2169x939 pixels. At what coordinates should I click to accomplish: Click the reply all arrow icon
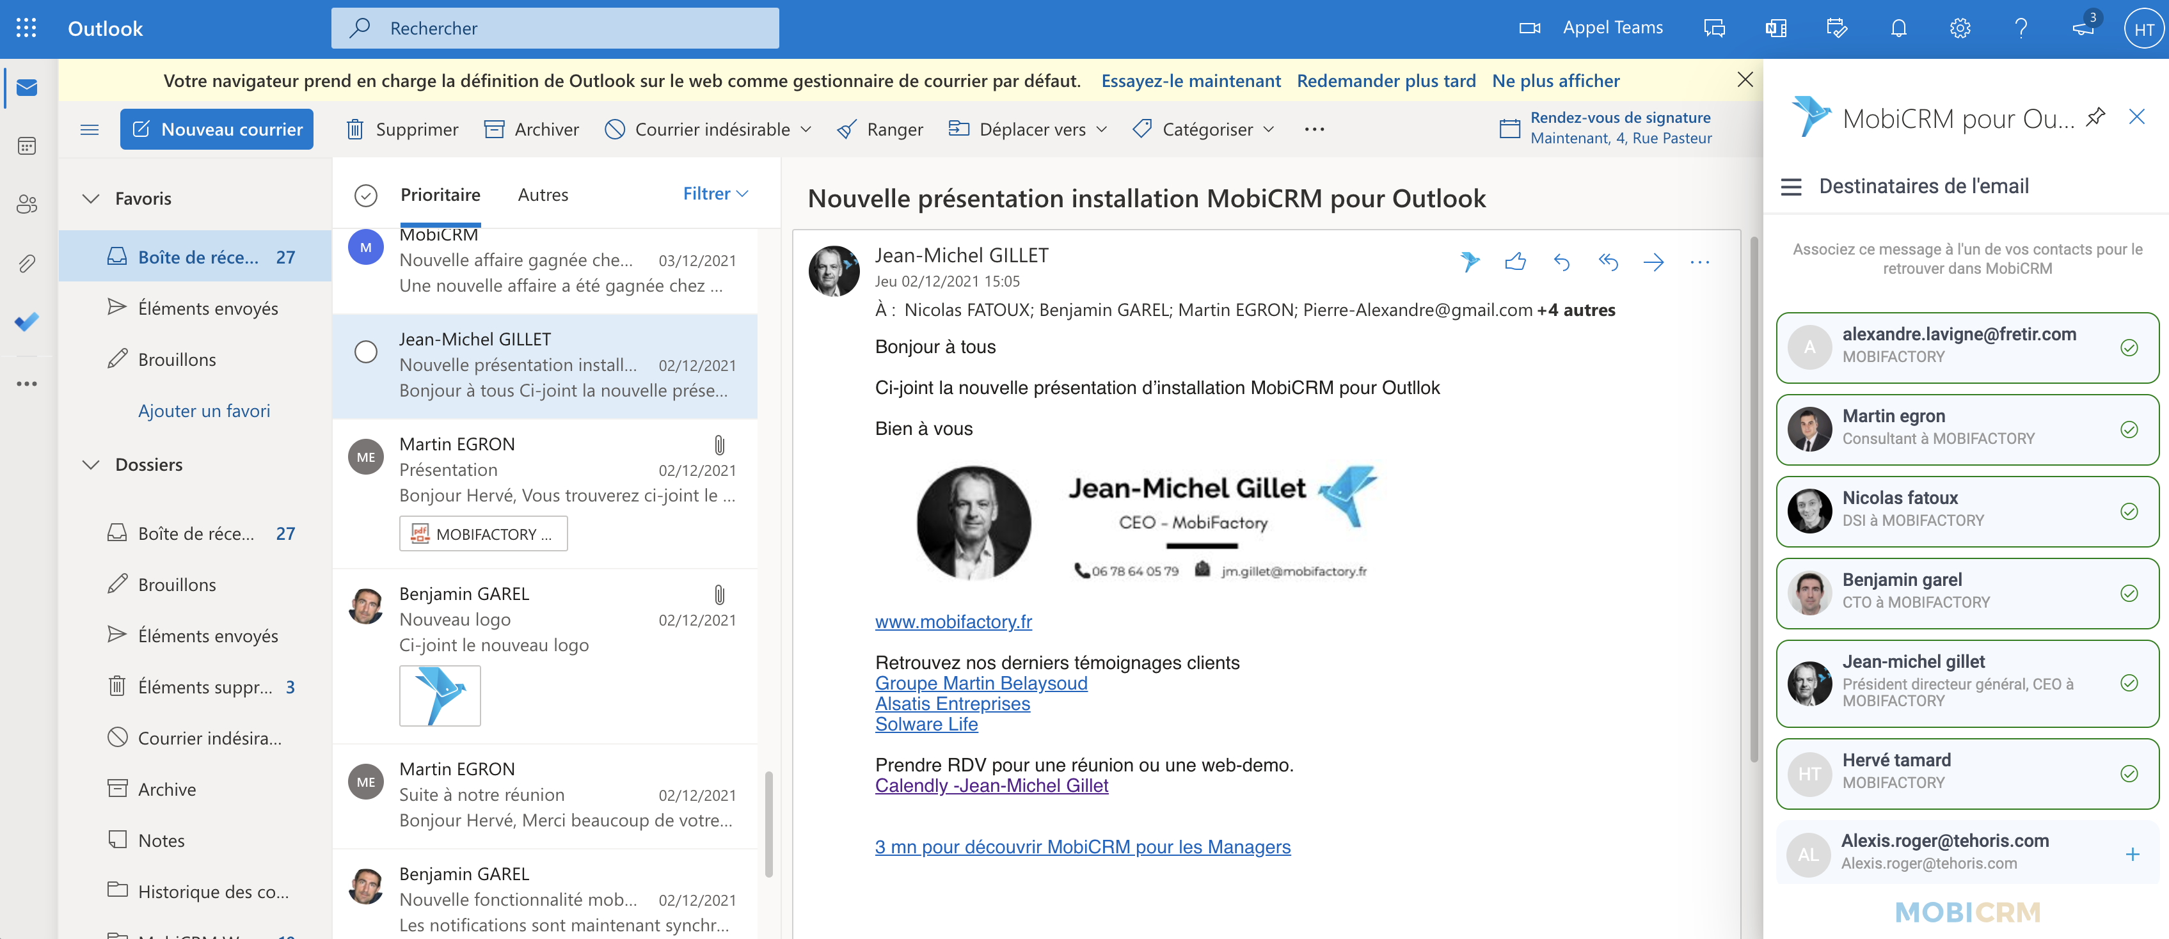(x=1607, y=262)
